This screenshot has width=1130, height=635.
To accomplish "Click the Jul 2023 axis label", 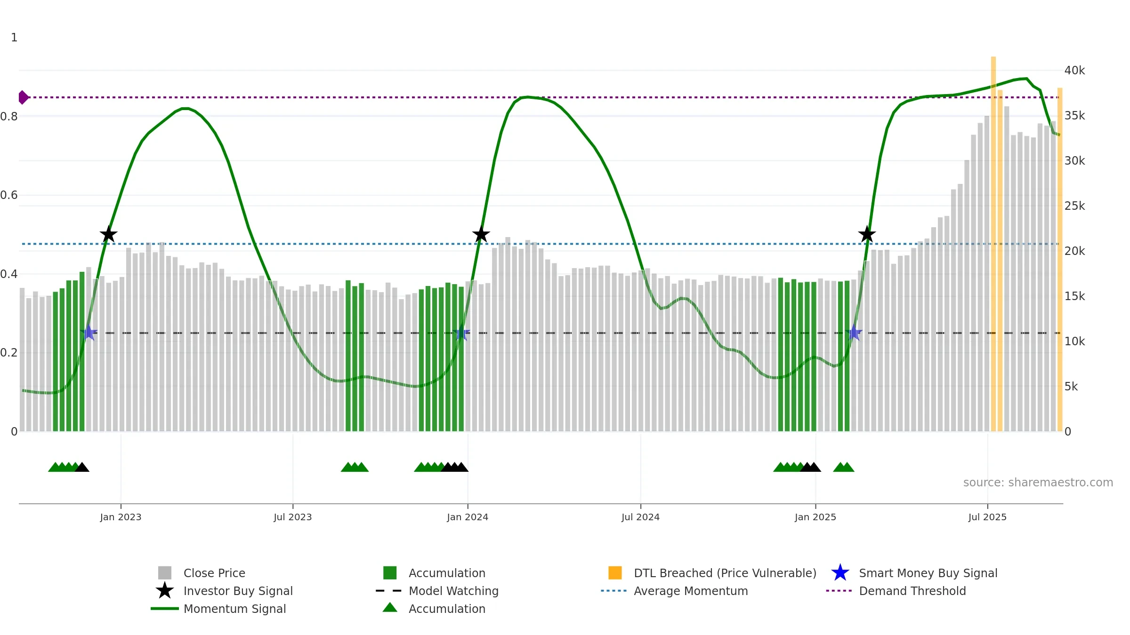I will [x=293, y=517].
